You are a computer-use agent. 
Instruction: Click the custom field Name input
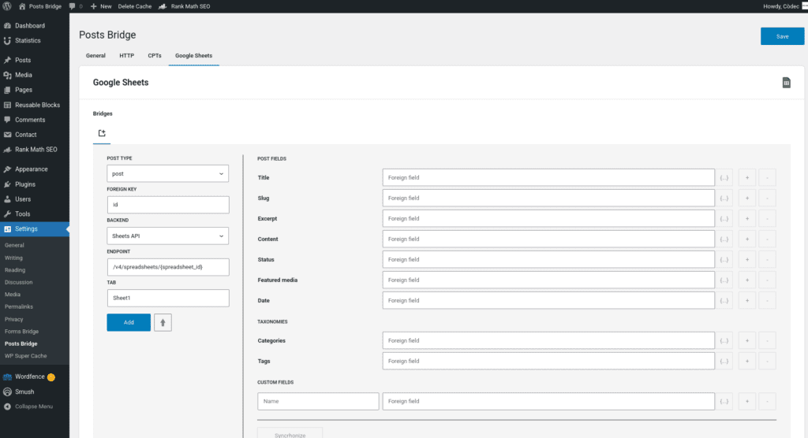[x=318, y=402]
